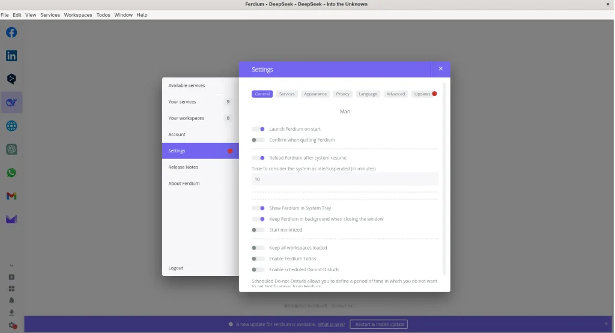Open the Todos menu
The width and height of the screenshot is (615, 333).
coord(103,15)
